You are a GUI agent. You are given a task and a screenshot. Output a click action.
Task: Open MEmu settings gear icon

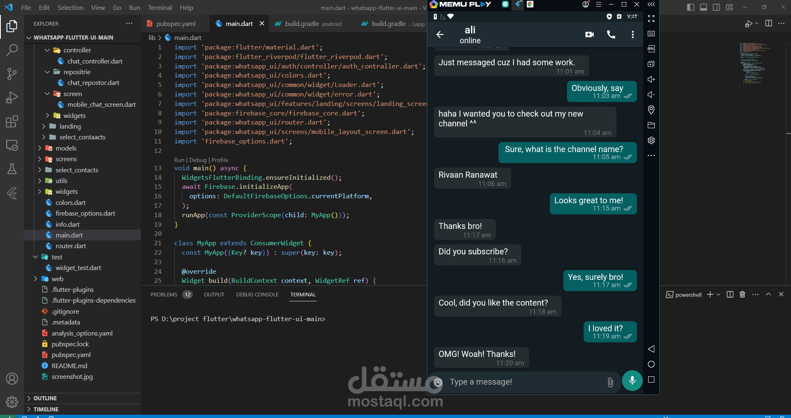click(x=651, y=141)
